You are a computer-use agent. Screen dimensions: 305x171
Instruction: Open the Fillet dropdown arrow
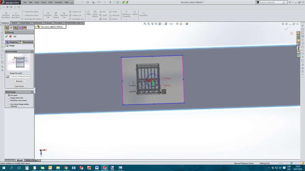[x=89, y=19]
